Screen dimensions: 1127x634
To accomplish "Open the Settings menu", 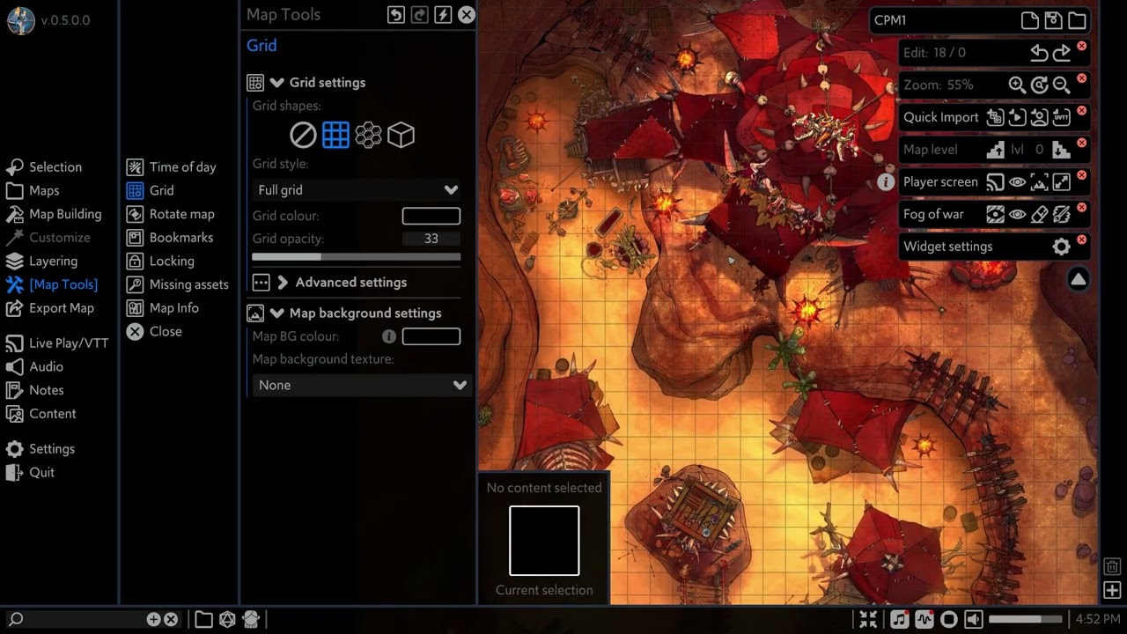I will tap(40, 449).
